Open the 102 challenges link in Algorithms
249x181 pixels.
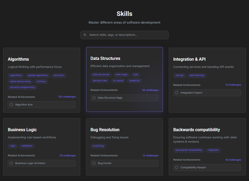67,97
